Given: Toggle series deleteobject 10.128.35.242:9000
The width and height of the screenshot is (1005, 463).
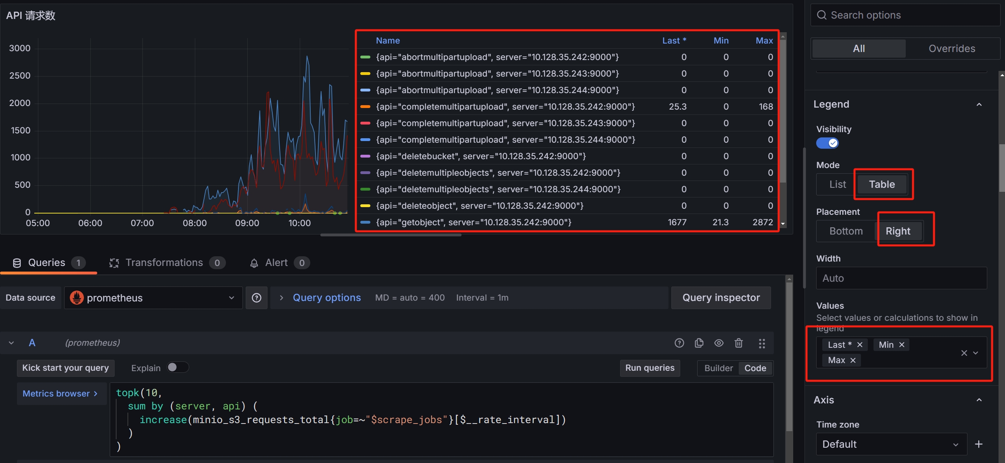Looking at the screenshot, I should [x=480, y=206].
